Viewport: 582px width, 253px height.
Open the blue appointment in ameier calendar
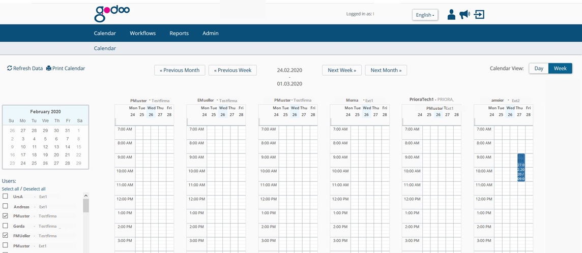521,168
